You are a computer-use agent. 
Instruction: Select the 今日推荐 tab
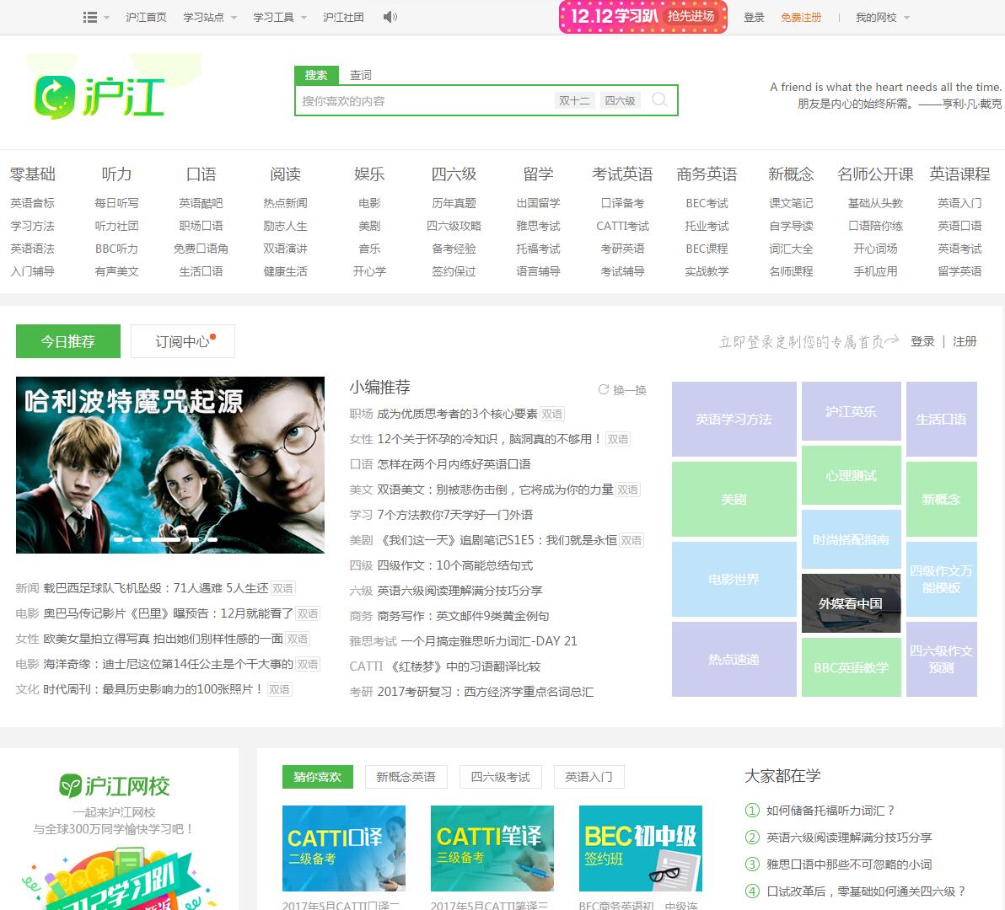pos(68,341)
